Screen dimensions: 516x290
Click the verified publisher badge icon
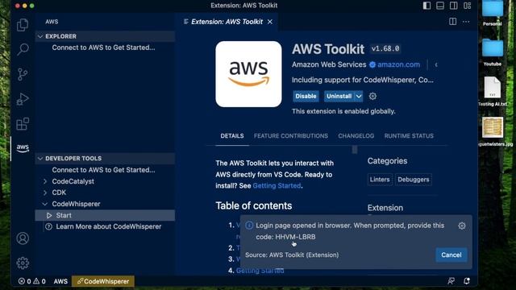click(372, 64)
